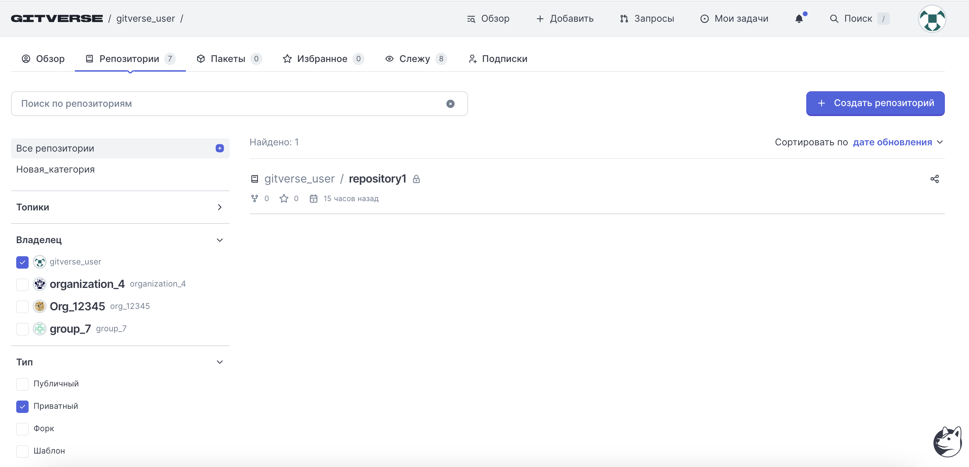Check the Org_12345 owner filter

pos(22,307)
